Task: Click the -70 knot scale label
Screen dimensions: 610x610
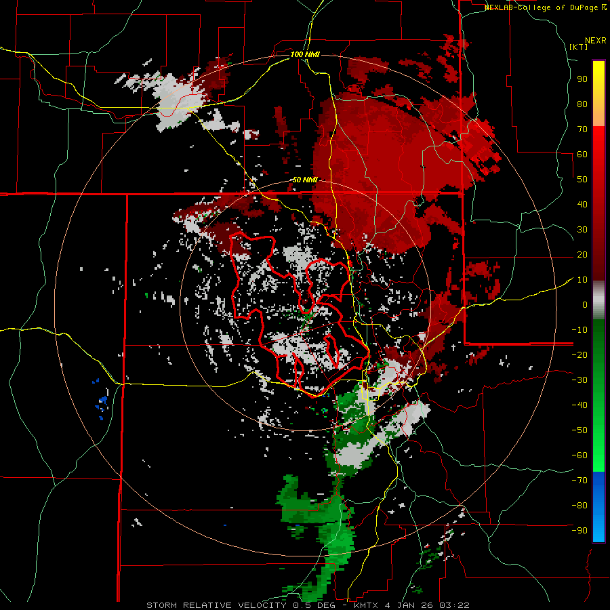Action: (x=579, y=481)
